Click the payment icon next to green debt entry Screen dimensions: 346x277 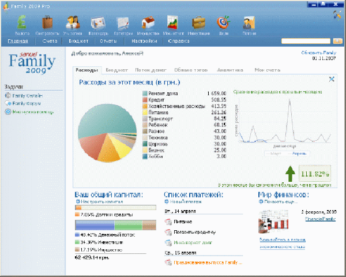[168, 243]
